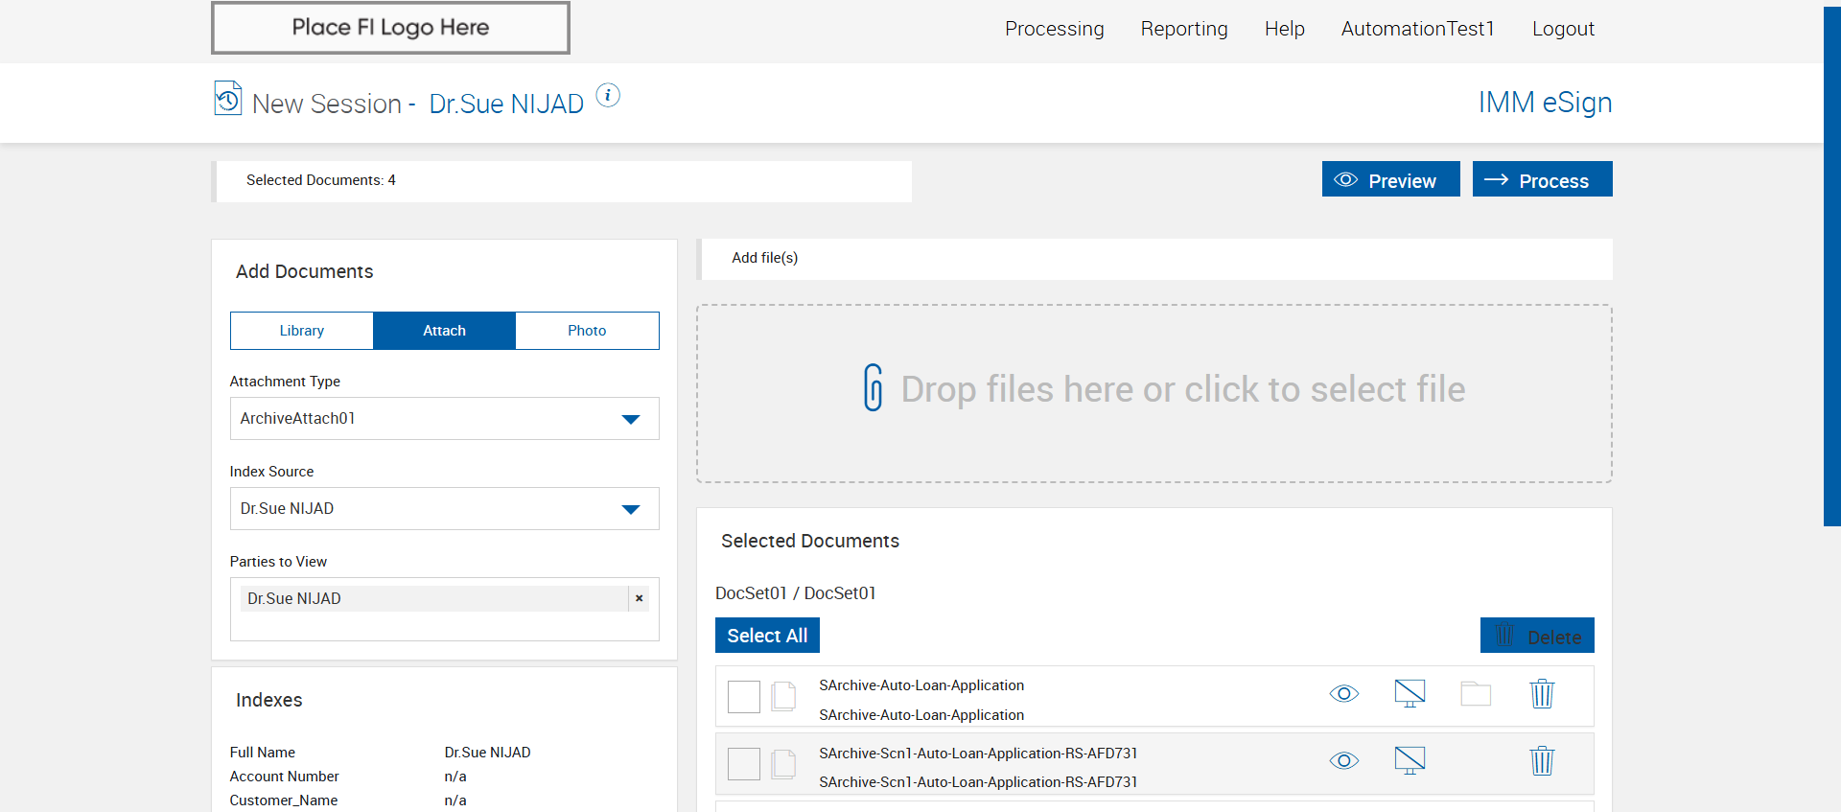
Task: Click the 'Full Name' index label
Action: (263, 753)
